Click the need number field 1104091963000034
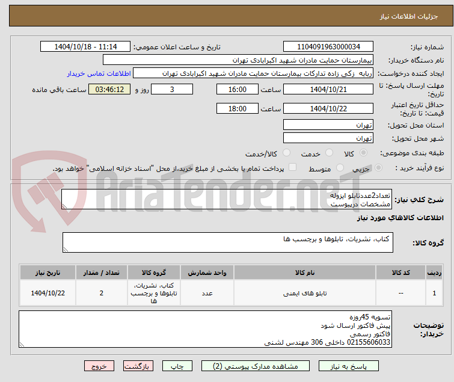This screenshot has width=454, height=382. (328, 47)
